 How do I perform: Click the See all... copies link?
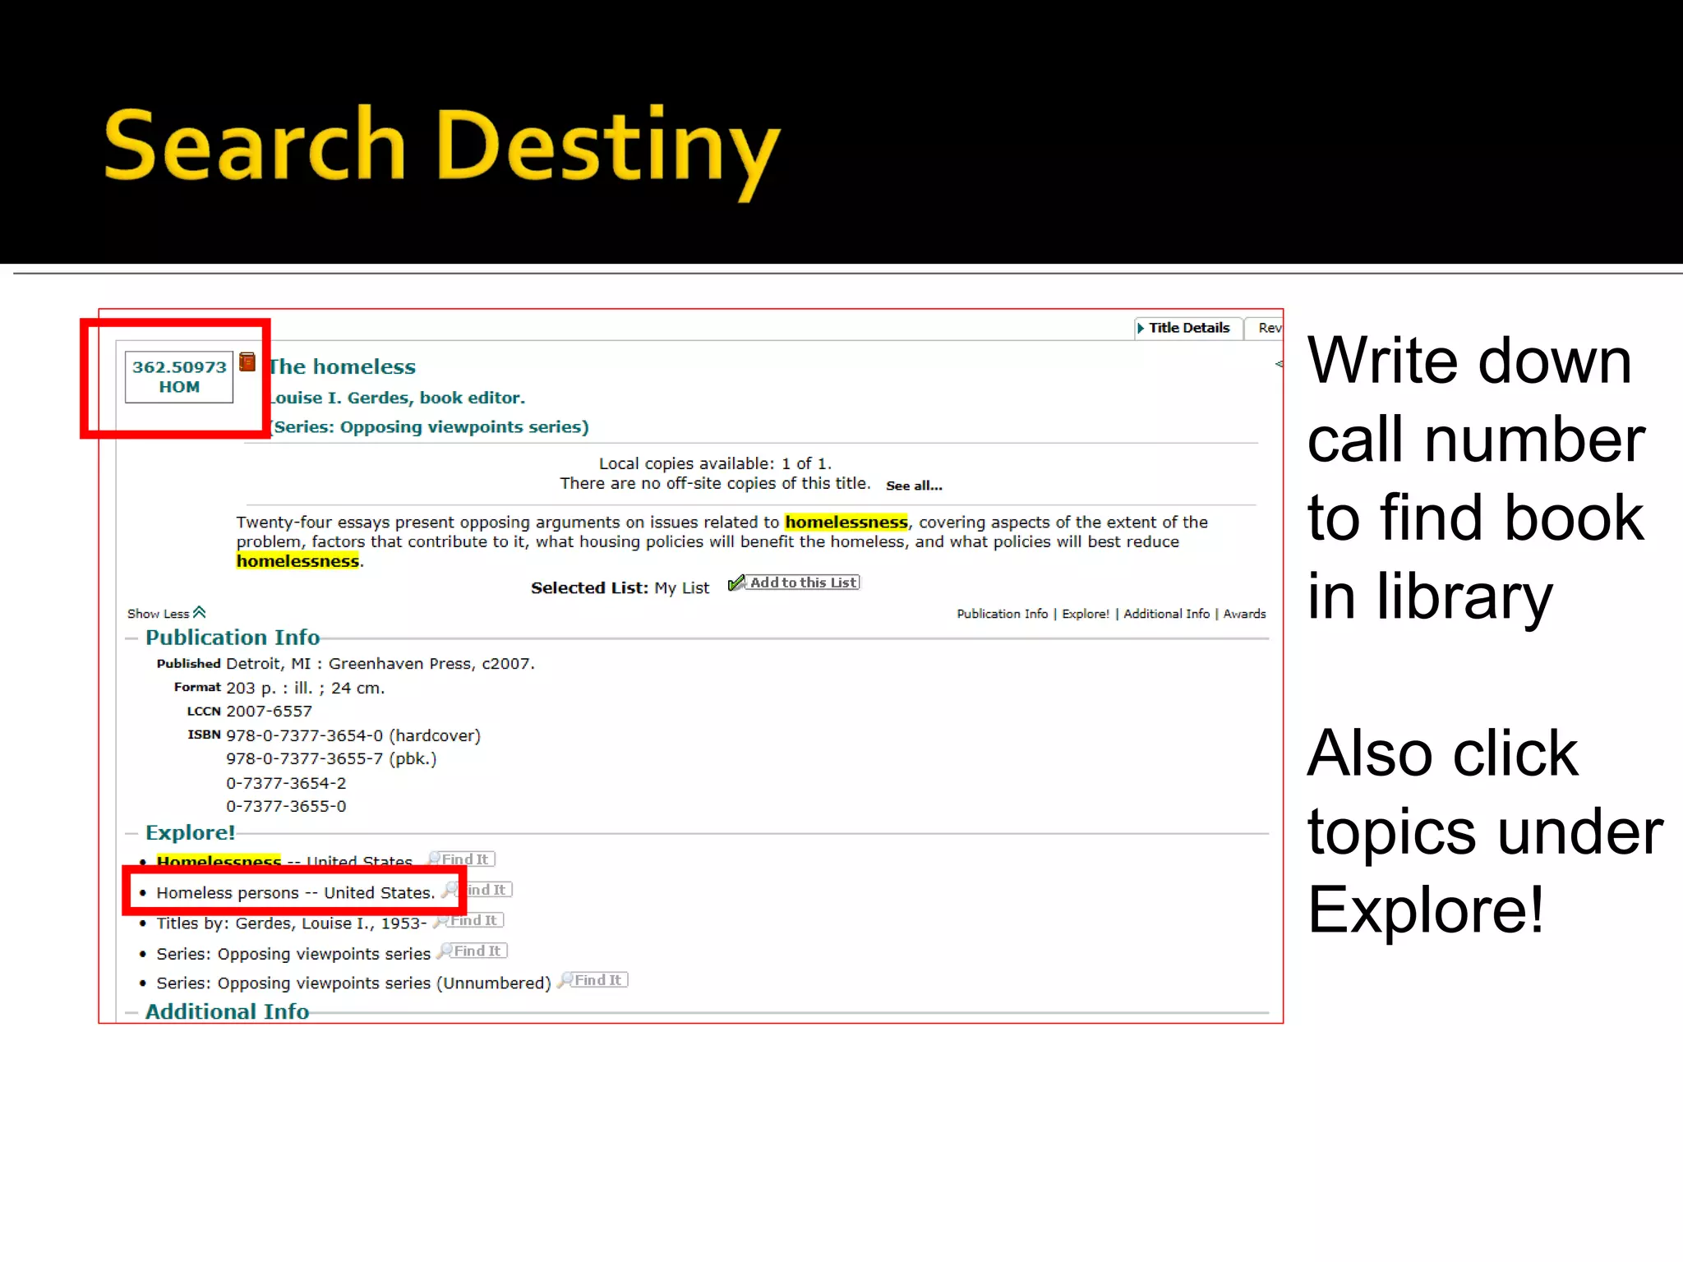(914, 486)
